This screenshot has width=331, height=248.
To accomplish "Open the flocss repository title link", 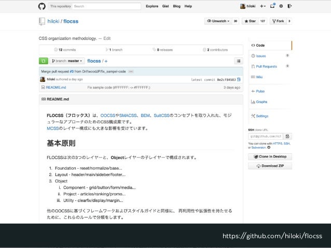I will [x=71, y=21].
